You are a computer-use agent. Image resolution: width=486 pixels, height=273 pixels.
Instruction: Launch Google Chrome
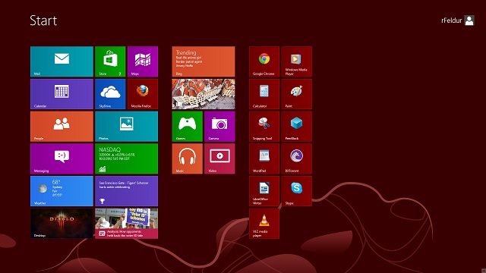tap(264, 61)
